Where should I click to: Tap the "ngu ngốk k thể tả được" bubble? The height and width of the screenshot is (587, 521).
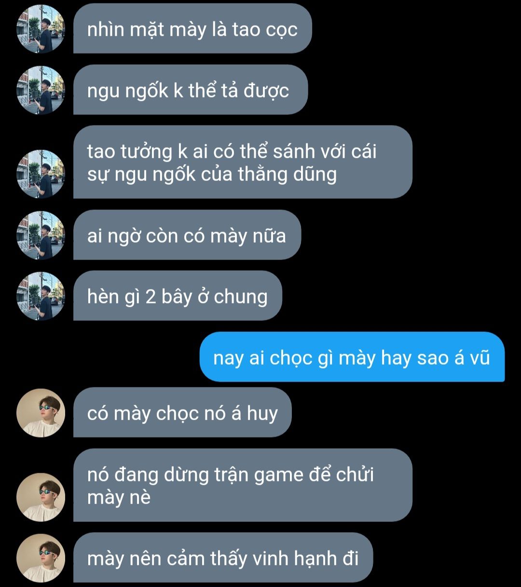190,90
